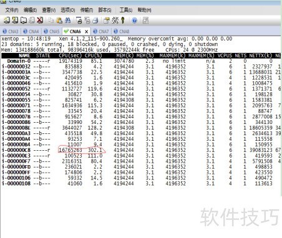Image resolution: width=282 pixels, height=238 pixels.
Task: Click CPU seconds value 16765263
Action: (x=70, y=150)
